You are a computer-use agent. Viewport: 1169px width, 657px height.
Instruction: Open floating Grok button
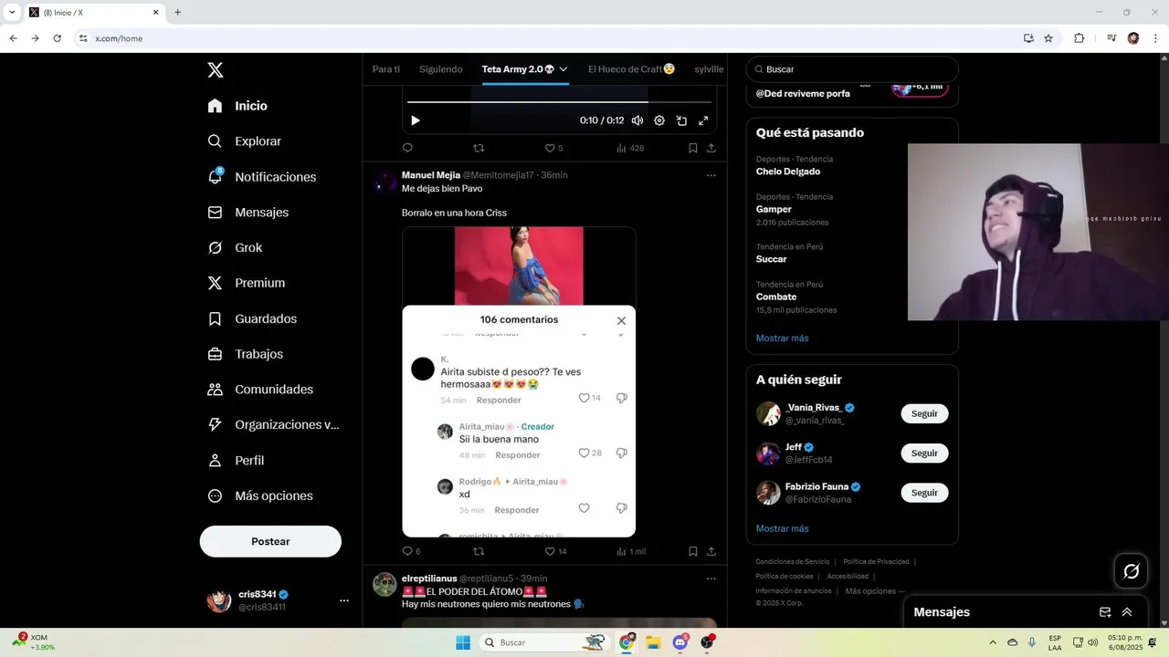point(1132,571)
